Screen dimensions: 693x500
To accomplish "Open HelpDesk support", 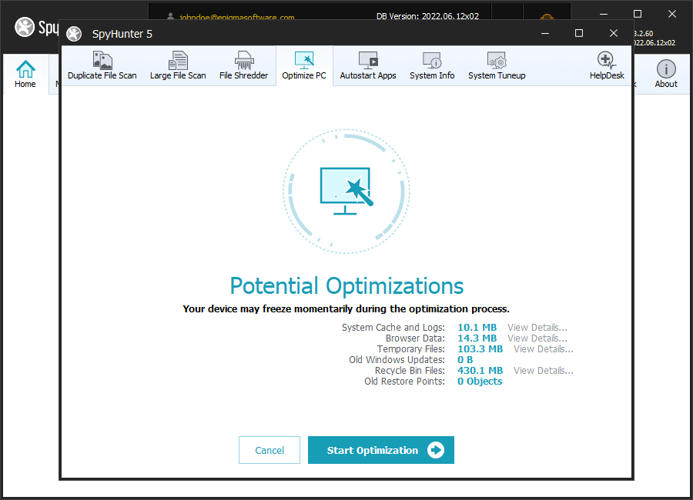I will click(607, 66).
